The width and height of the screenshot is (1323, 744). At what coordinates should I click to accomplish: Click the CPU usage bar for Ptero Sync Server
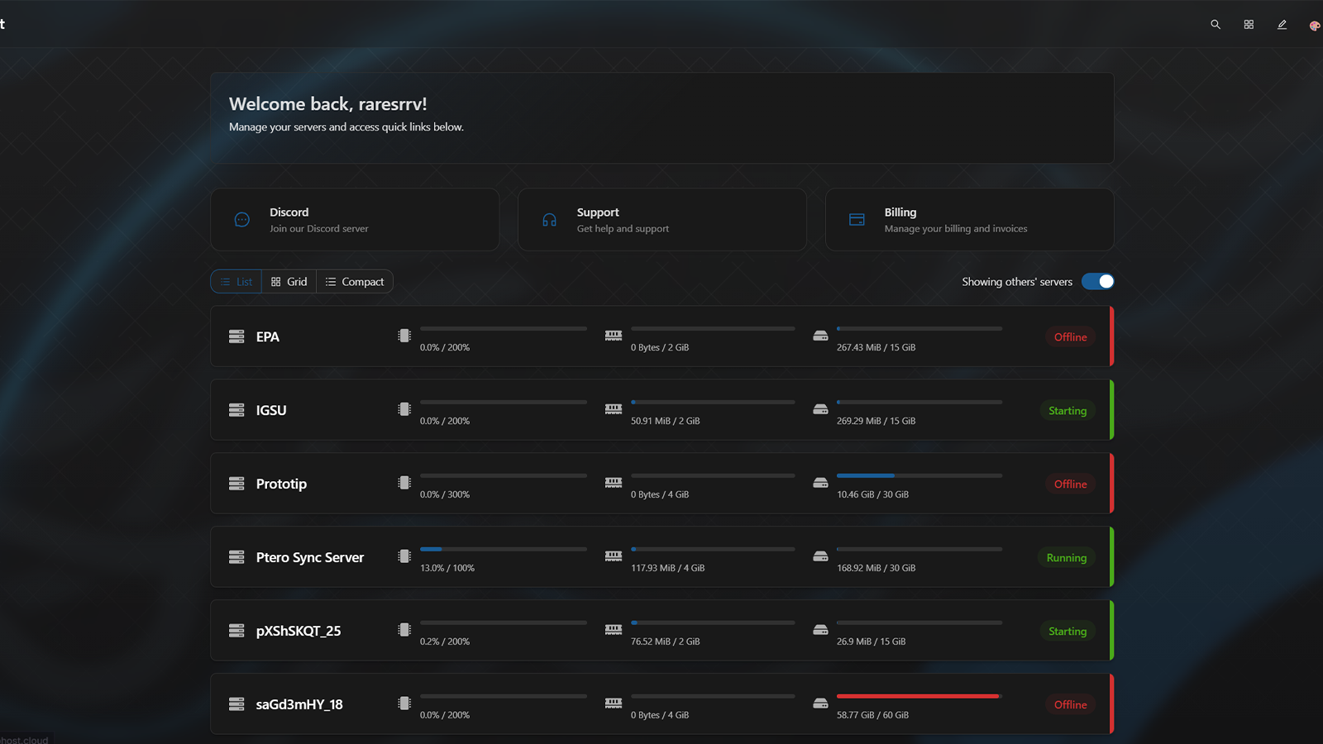pos(504,549)
